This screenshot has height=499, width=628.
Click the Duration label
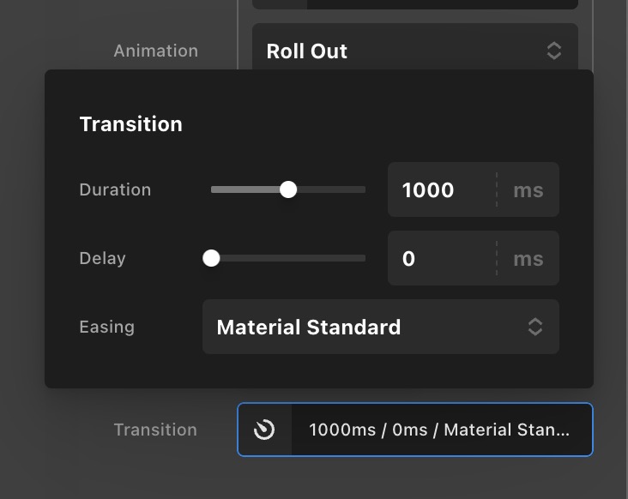pyautogui.click(x=115, y=189)
